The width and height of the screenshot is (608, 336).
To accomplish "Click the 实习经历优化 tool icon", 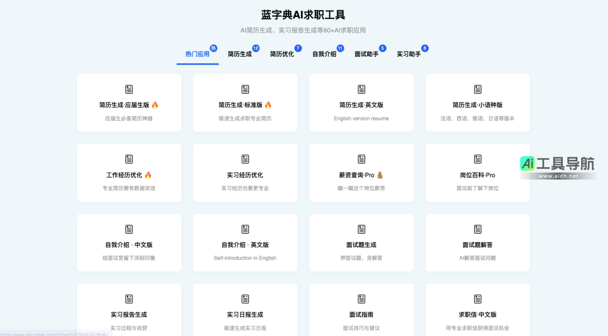I will 245,159.
